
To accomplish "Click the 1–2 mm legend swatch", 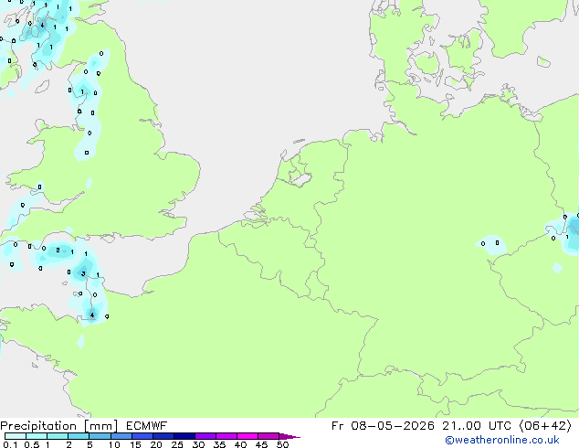I will pyautogui.click(x=58, y=436).
